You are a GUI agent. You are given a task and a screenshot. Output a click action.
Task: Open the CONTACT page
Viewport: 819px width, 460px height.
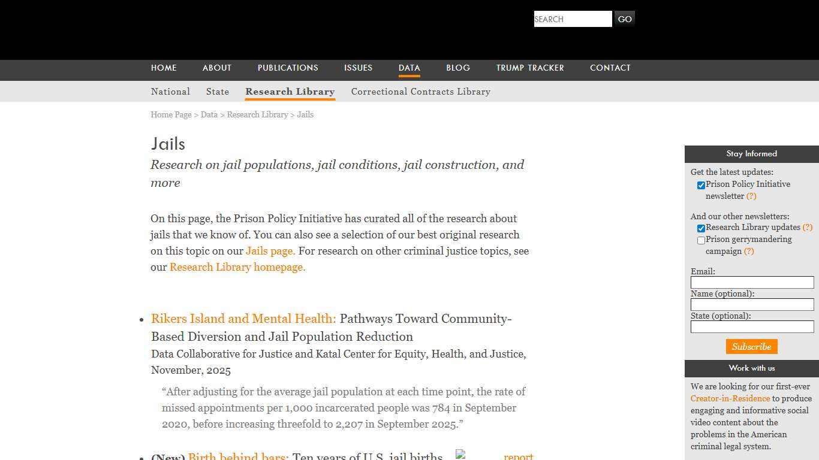tap(610, 68)
